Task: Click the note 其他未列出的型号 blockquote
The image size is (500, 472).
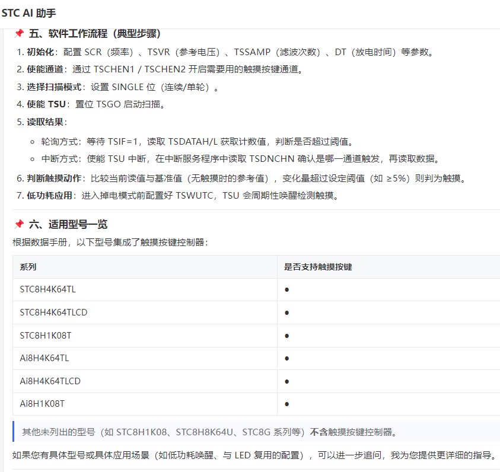Action: pyautogui.click(x=256, y=432)
